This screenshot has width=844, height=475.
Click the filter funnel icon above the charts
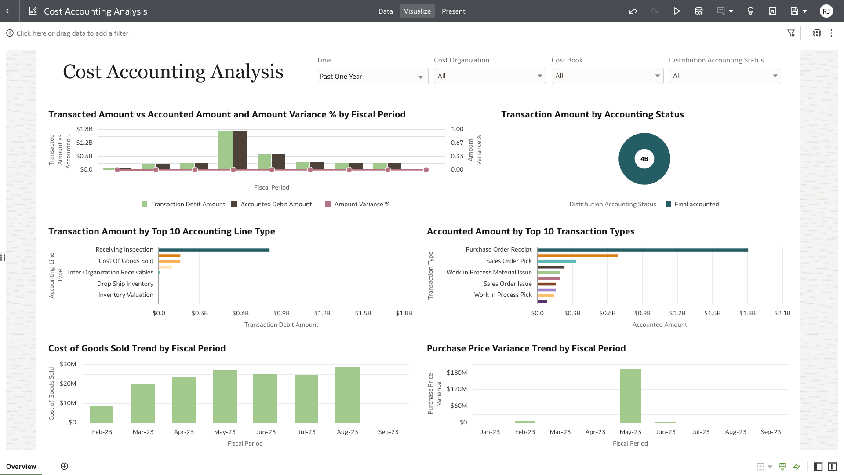792,33
